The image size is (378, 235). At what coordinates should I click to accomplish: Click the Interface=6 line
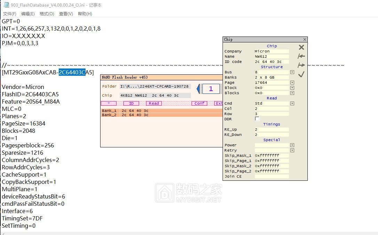tap(17, 211)
